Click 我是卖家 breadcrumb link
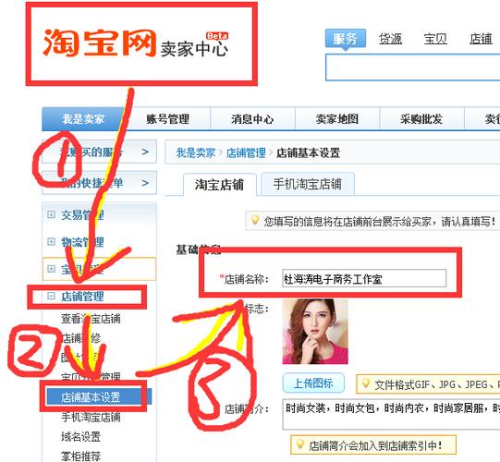500x462 pixels. coord(196,152)
